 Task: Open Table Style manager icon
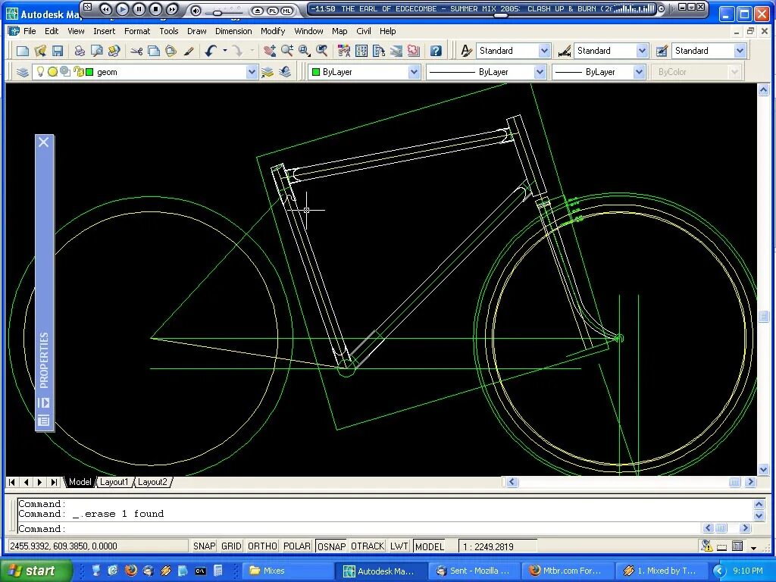(662, 51)
